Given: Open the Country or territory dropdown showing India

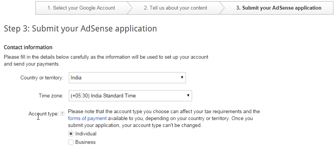Looking at the screenshot, I should click(127, 77).
